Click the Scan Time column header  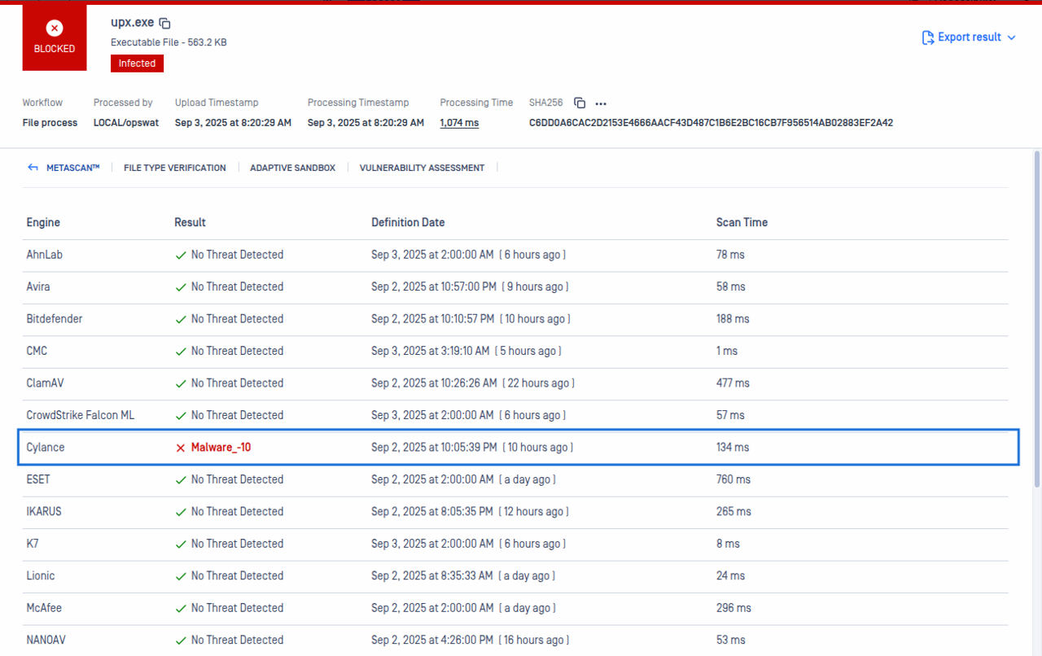pyautogui.click(x=742, y=222)
